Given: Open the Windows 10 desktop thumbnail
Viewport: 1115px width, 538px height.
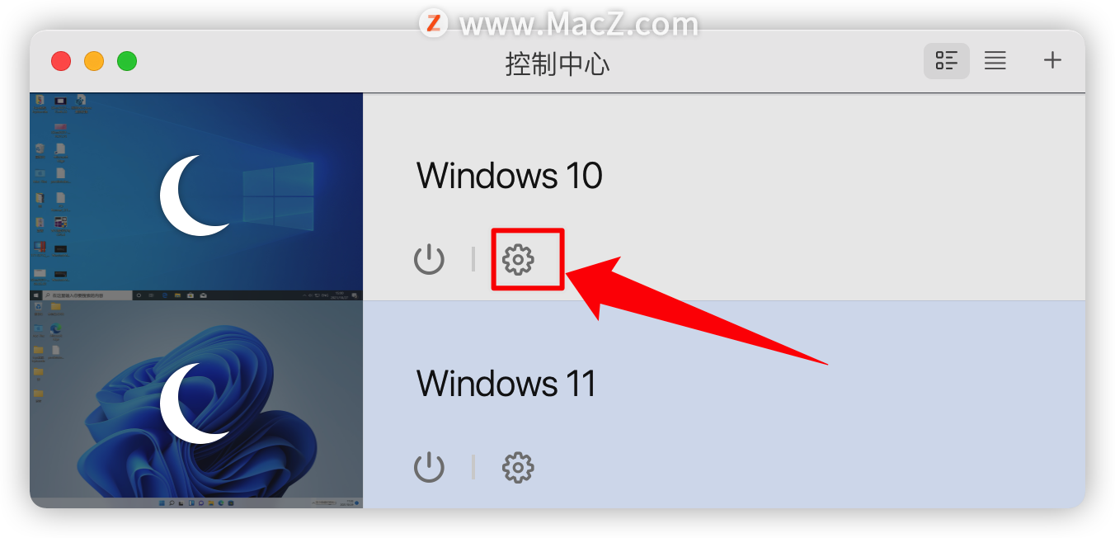Looking at the screenshot, I should click(196, 196).
